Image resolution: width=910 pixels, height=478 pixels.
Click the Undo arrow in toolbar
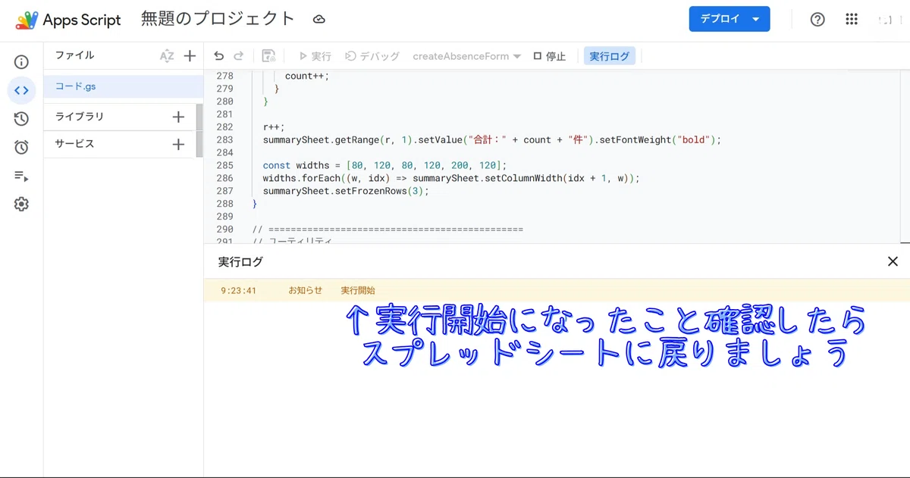(219, 56)
